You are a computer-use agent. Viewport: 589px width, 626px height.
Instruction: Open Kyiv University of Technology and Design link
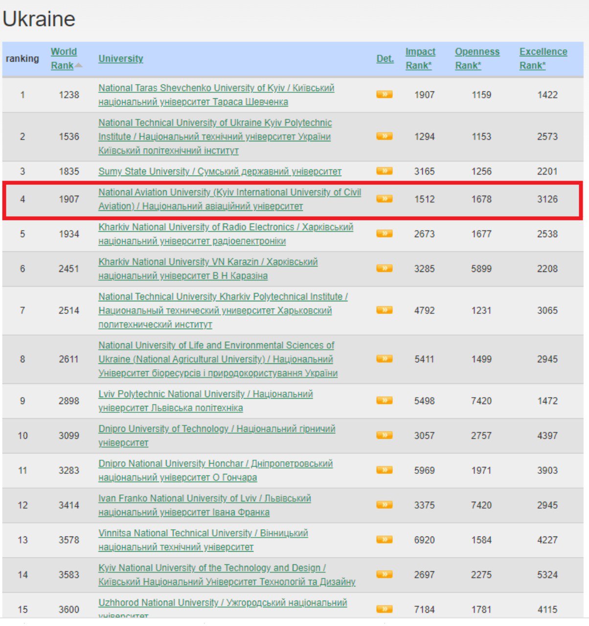pyautogui.click(x=227, y=575)
